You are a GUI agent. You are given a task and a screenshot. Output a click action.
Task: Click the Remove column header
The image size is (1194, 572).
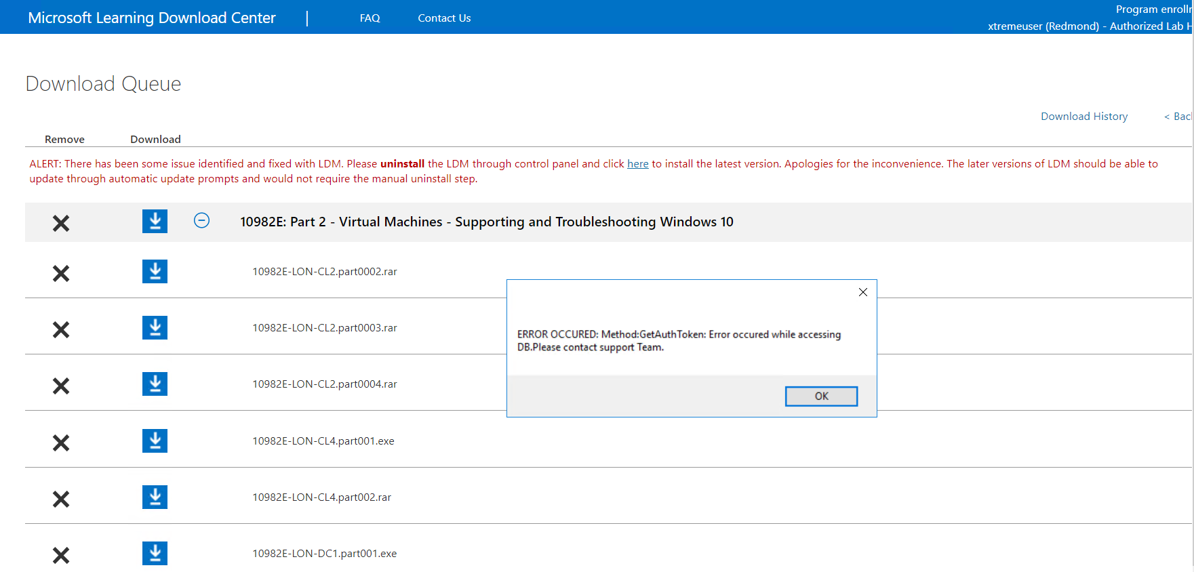point(64,140)
